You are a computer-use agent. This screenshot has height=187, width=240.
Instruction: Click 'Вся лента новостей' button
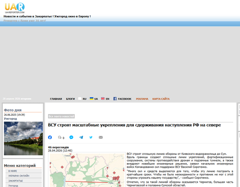pyautogui.click(x=61, y=116)
